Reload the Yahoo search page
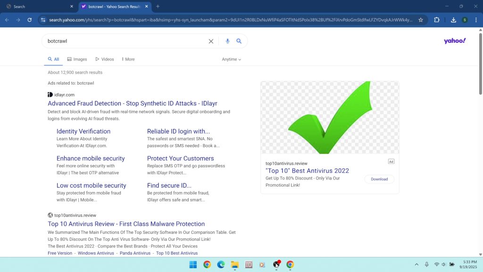Screen dimensions: 483x272 (x=30, y=20)
